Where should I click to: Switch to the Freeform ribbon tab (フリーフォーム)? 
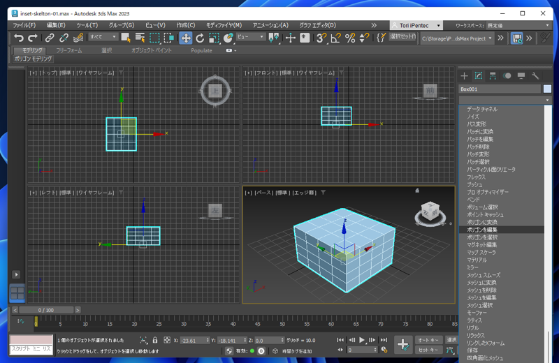tap(69, 50)
